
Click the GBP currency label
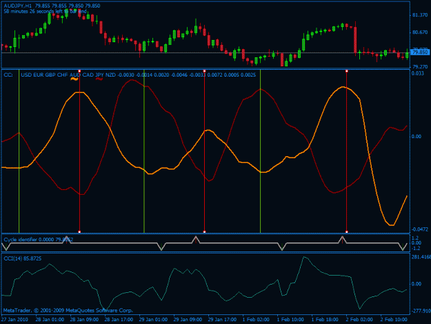50,75
